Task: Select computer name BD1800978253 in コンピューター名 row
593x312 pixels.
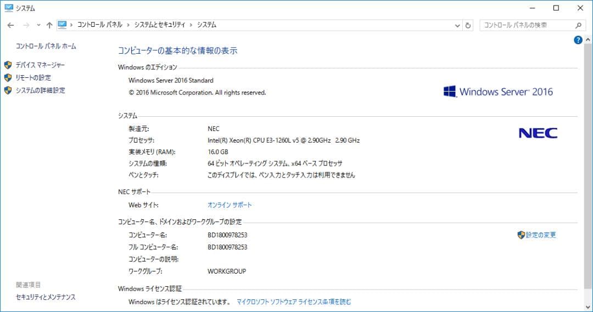Action: click(227, 235)
